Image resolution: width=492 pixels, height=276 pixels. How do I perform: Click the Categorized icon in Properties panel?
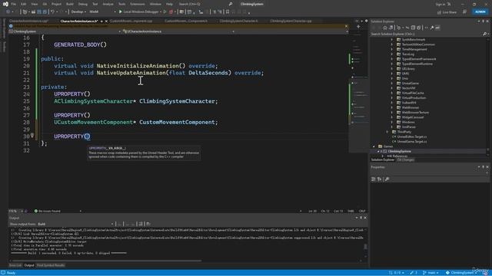click(374, 179)
